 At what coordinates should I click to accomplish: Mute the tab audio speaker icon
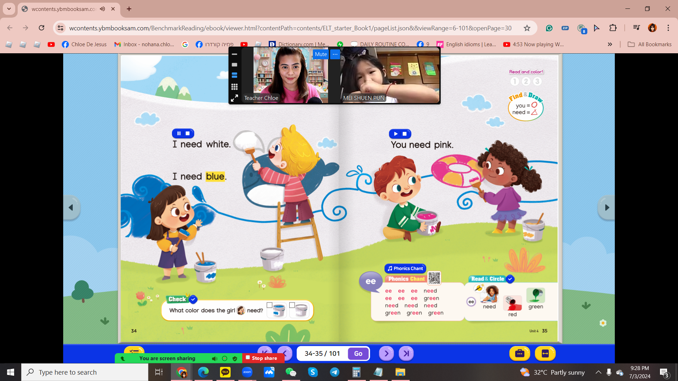102,9
